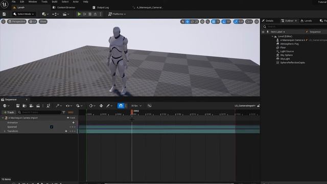Switch to the Details panel tab

point(268,21)
